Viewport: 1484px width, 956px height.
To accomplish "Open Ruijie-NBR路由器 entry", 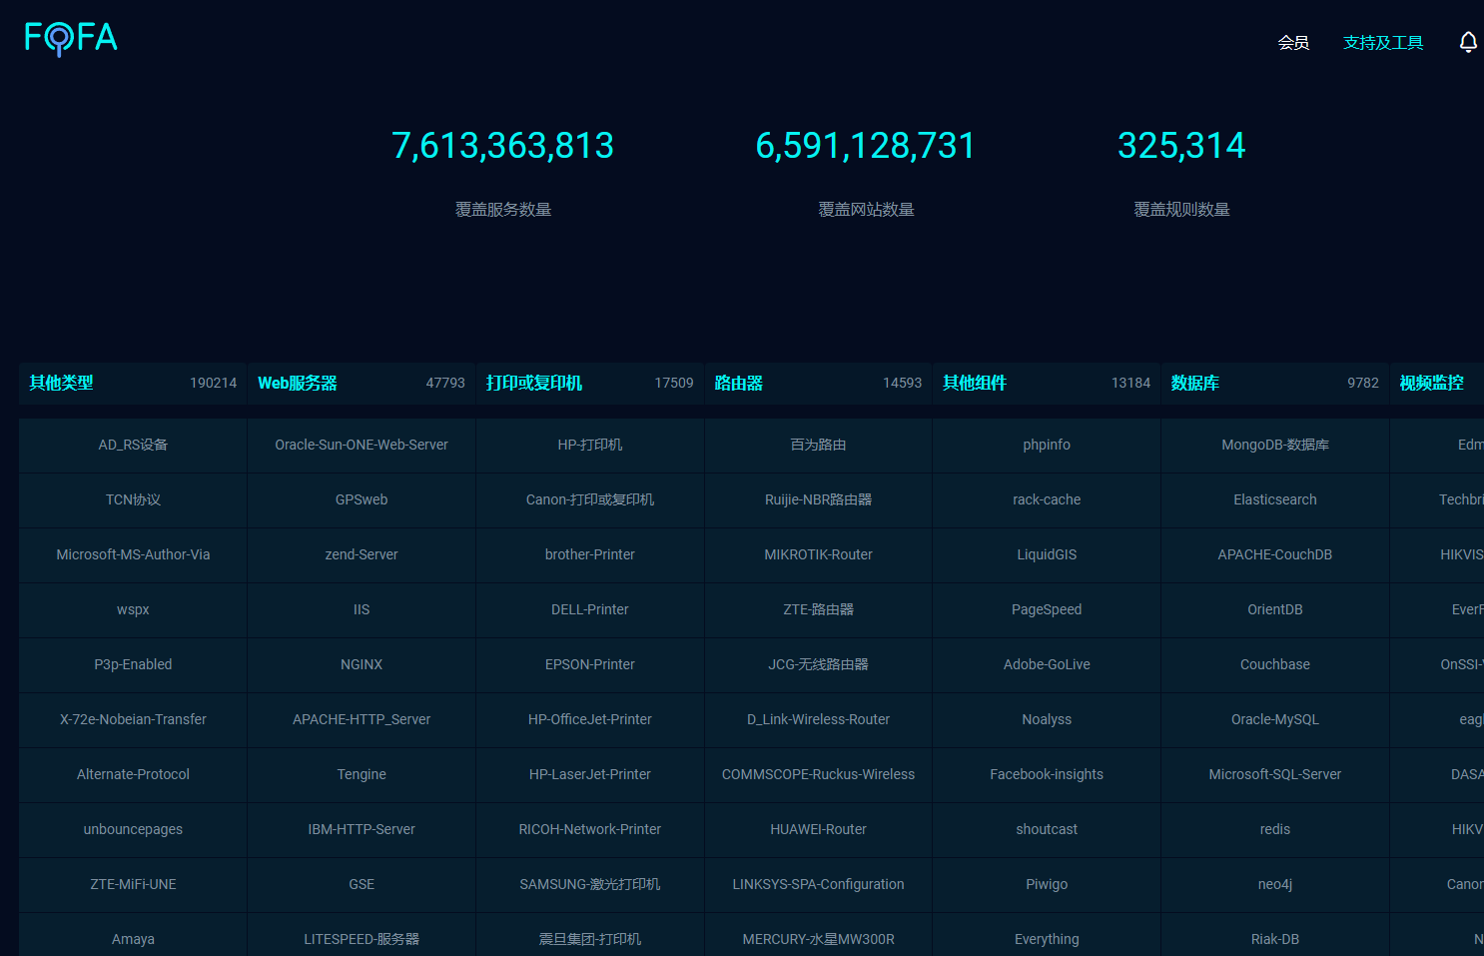I will tap(819, 499).
